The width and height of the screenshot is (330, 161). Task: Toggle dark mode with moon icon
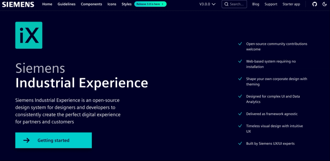(x=324, y=4)
